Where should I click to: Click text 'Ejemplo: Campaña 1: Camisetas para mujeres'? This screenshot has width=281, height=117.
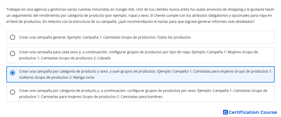(195, 71)
